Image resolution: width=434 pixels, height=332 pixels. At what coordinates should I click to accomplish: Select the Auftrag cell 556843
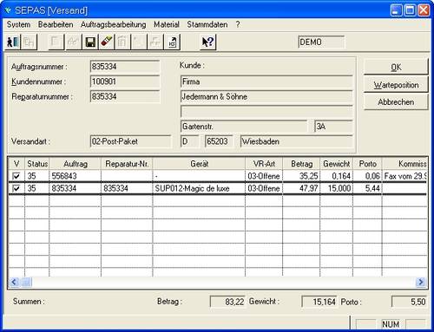[76, 176]
